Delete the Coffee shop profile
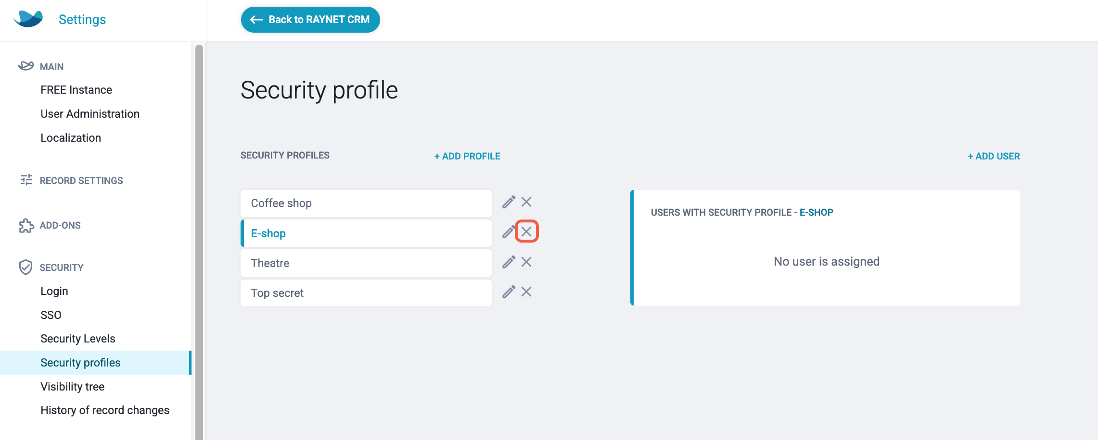Screen dimensions: 1098x440 tap(526, 202)
